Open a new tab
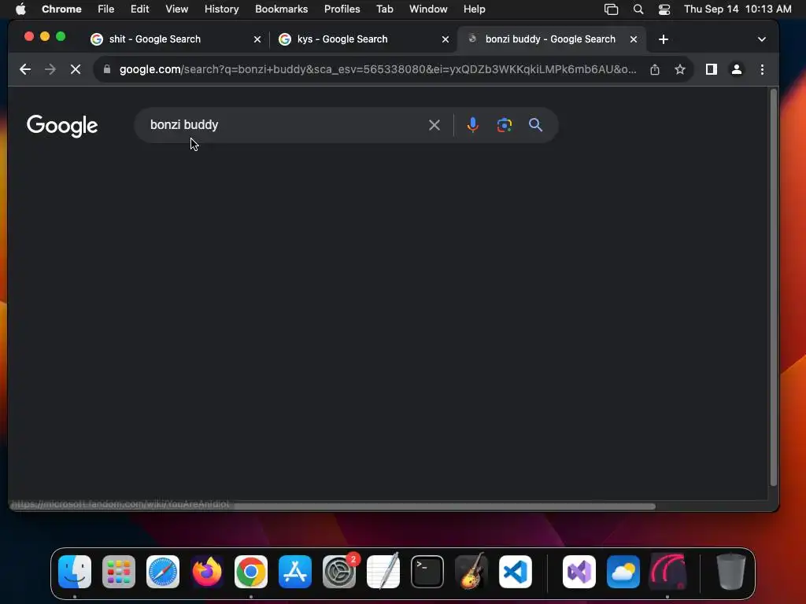This screenshot has height=604, width=806. point(663,39)
